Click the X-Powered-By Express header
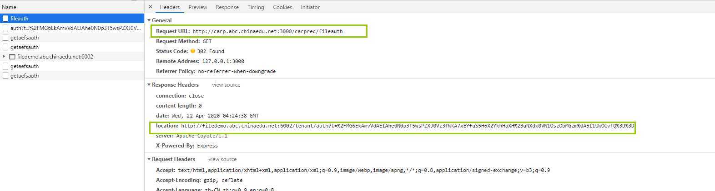The image size is (715, 191). click(x=187, y=146)
